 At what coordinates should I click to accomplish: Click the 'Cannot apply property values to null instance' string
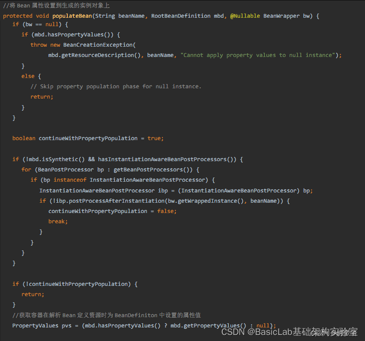258,55
